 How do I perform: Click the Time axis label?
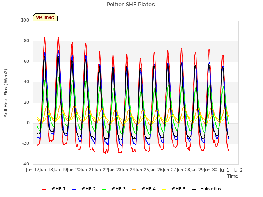tap(233, 176)
